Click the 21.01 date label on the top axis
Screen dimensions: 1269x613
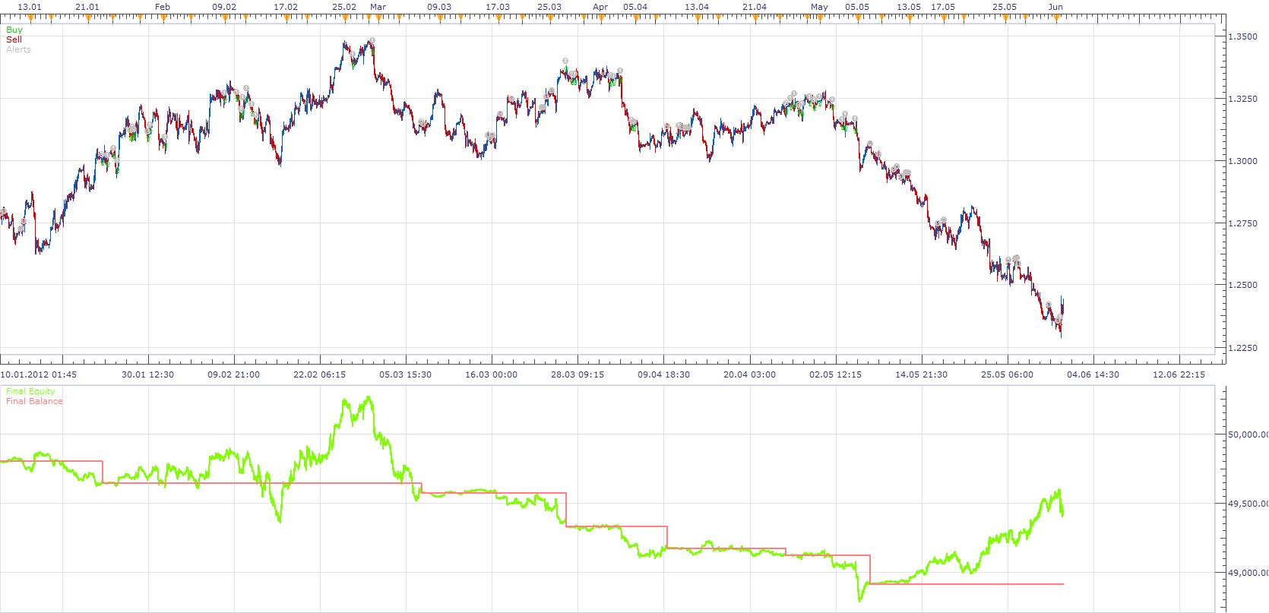click(x=87, y=7)
